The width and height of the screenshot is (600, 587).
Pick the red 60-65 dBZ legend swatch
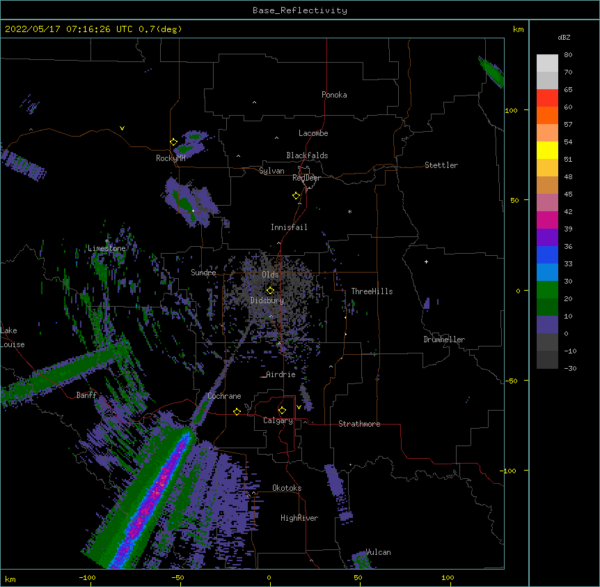(547, 98)
